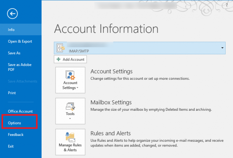Click the IMAP/SMTP label text
Screen dimensions: 233x158
(x=79, y=51)
